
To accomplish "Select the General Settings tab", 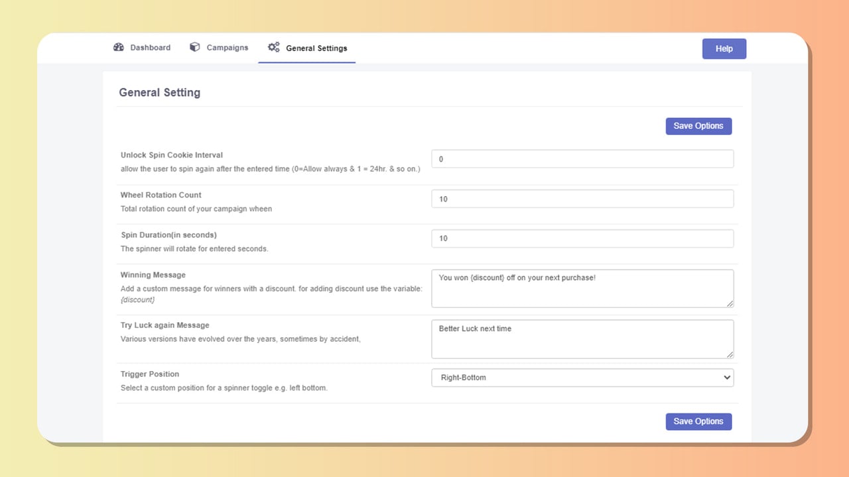I will 307,48.
